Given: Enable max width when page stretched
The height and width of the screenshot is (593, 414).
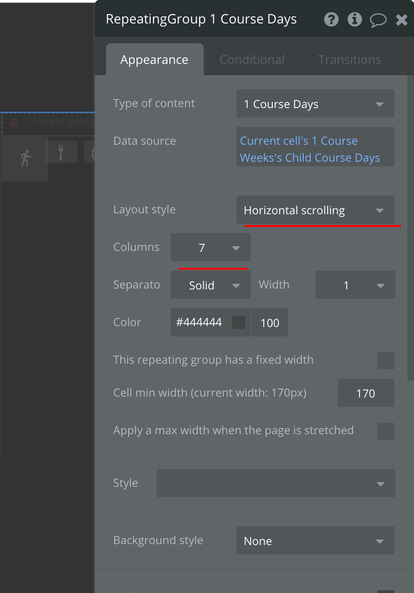Looking at the screenshot, I should 386,431.
